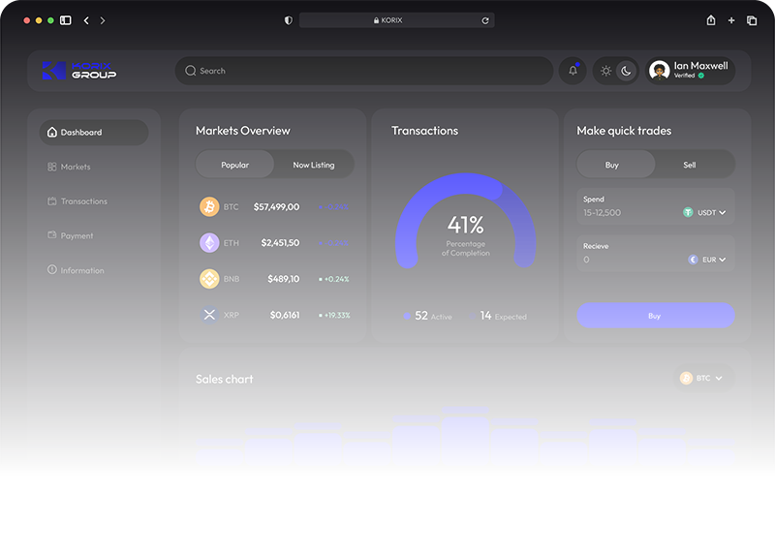Click the Bitcoin BTC coin icon

click(x=209, y=206)
